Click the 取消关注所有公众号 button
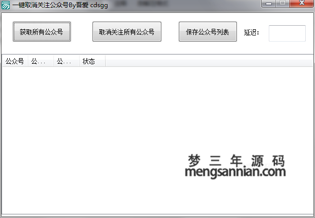315x218 pixels. point(127,32)
